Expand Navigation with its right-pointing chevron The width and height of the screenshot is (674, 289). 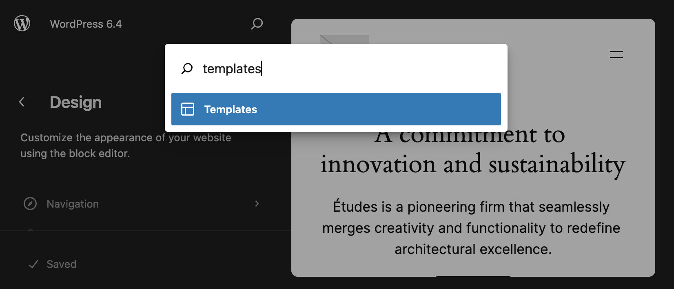(257, 204)
